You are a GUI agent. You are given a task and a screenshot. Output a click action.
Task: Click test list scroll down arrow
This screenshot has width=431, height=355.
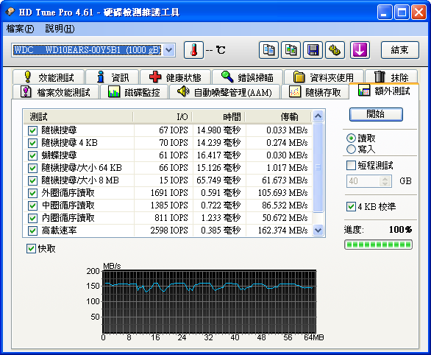[318, 230]
